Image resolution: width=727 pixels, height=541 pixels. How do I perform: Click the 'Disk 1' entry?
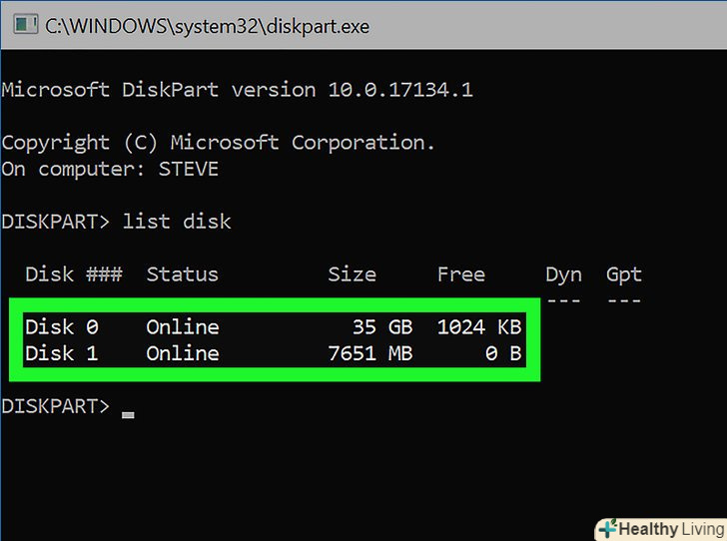click(62, 353)
